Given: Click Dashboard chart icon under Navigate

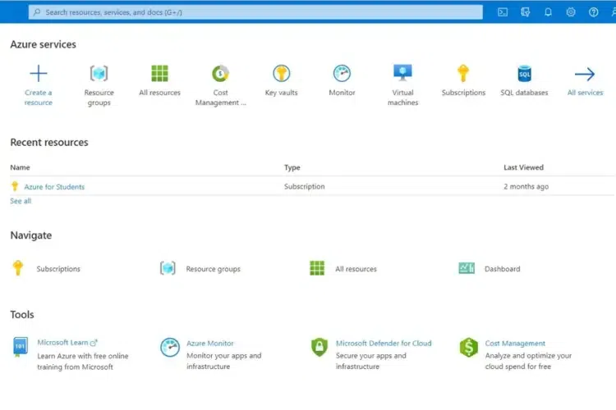Looking at the screenshot, I should (467, 268).
